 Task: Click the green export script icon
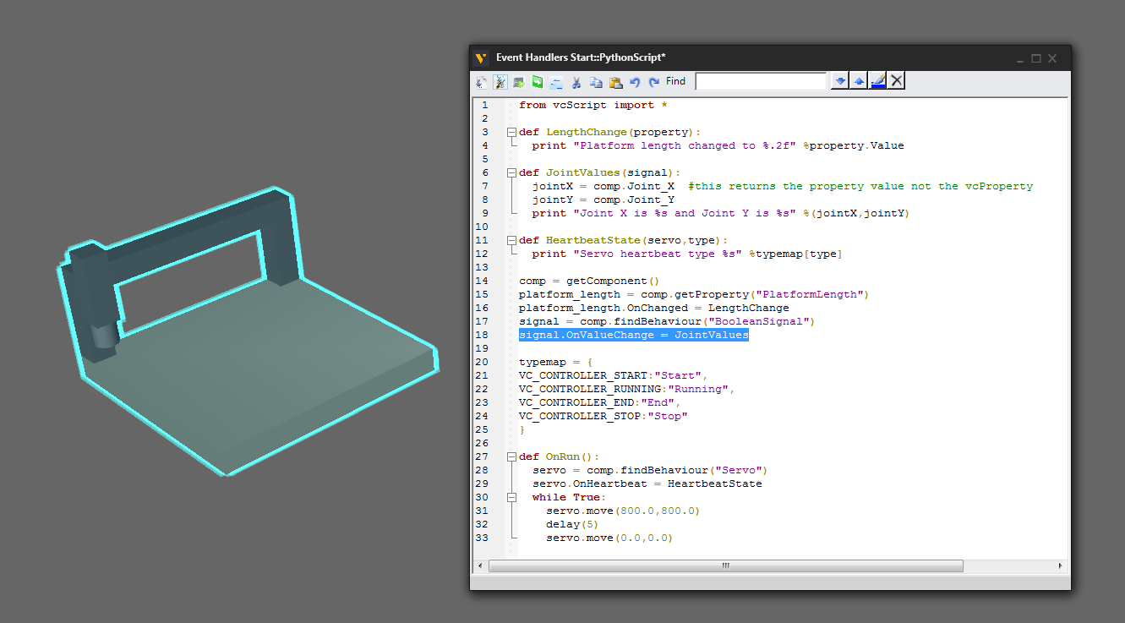tap(537, 82)
